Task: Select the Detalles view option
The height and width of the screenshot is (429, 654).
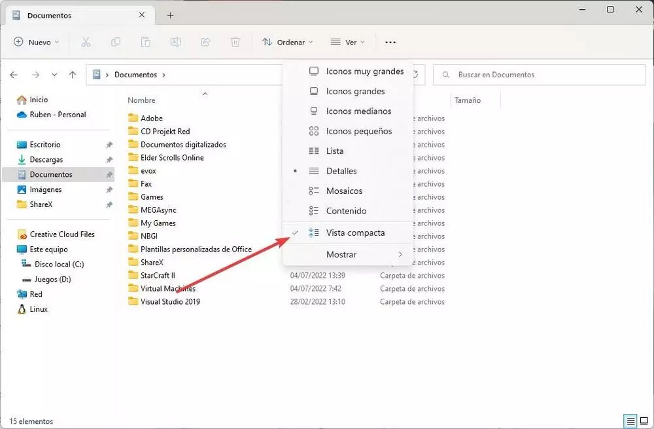Action: pos(341,171)
